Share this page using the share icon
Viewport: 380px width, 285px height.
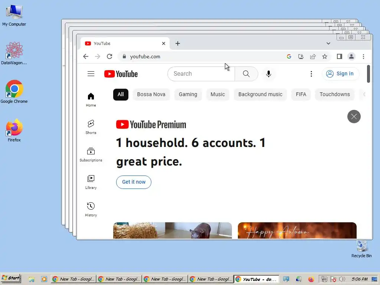coord(312,56)
